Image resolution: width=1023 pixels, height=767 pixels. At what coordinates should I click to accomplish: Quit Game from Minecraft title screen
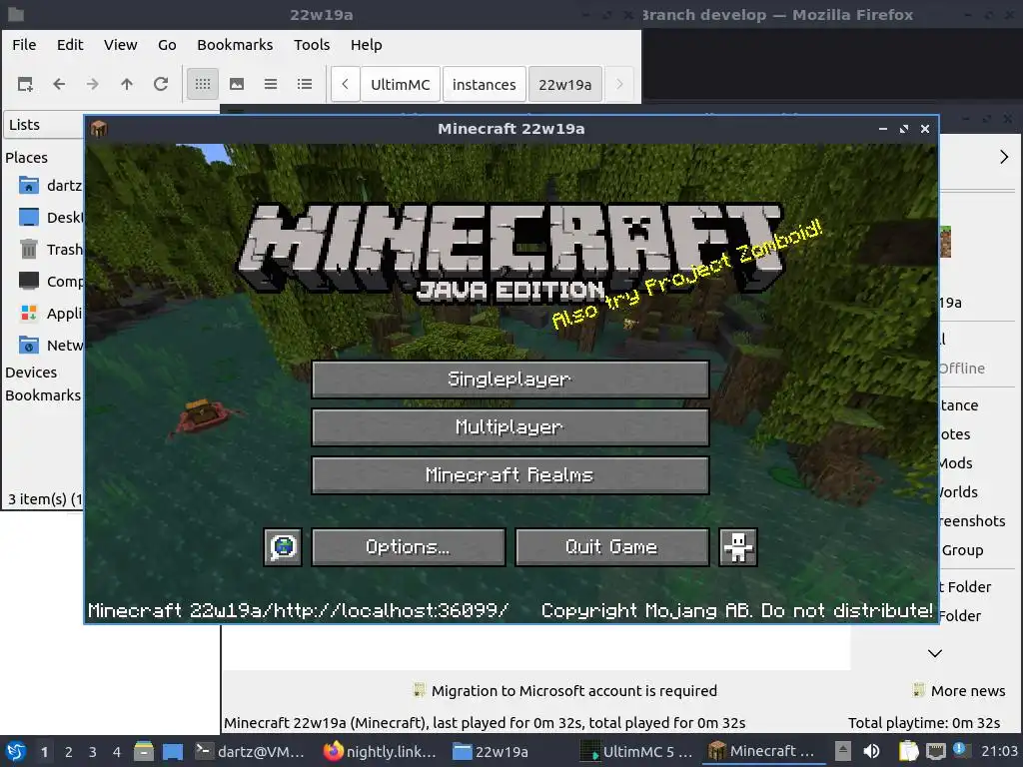click(612, 546)
